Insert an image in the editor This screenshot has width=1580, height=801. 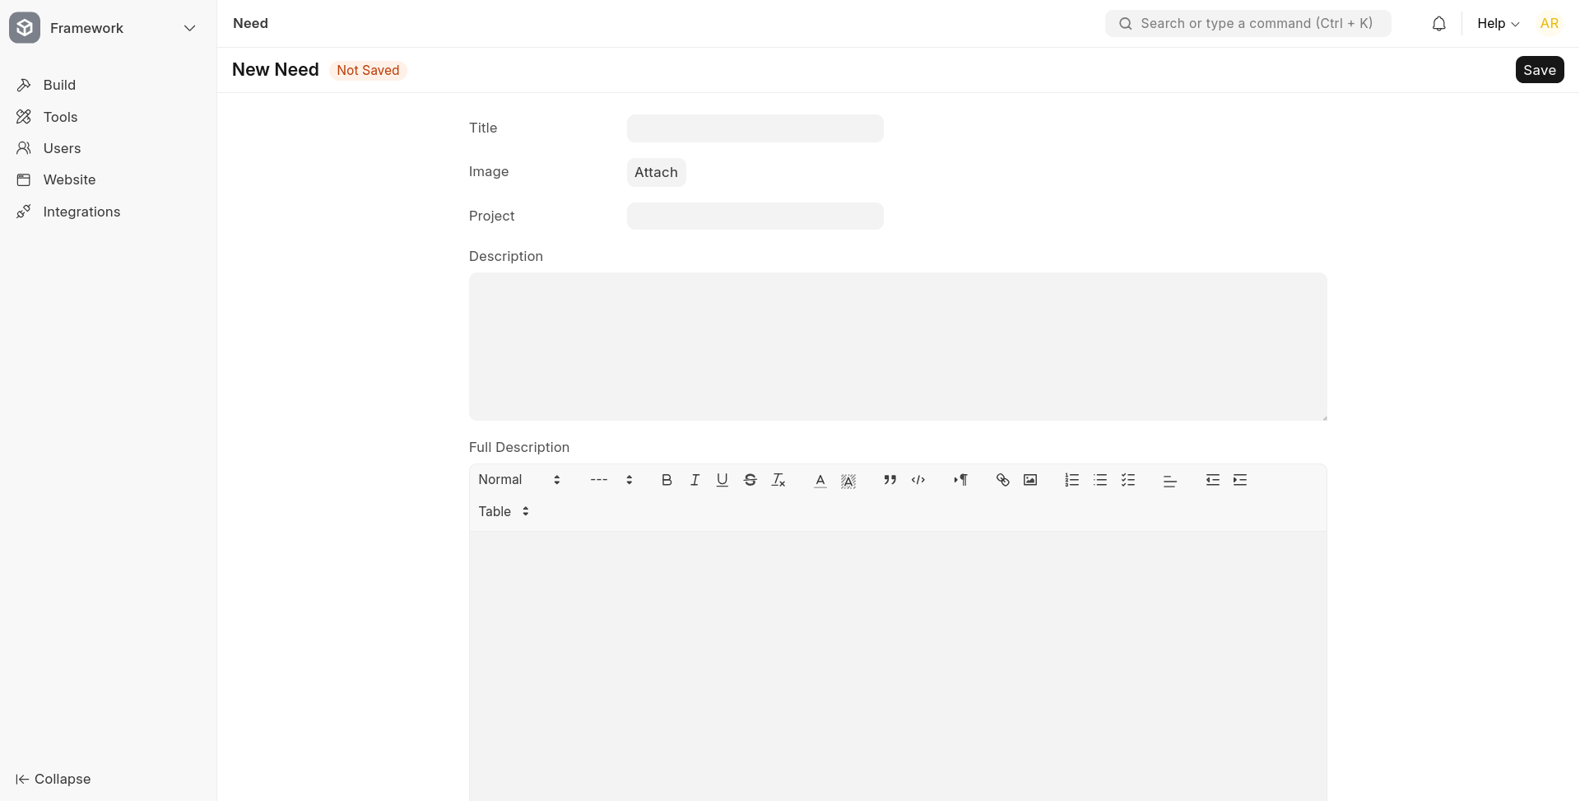1030,480
